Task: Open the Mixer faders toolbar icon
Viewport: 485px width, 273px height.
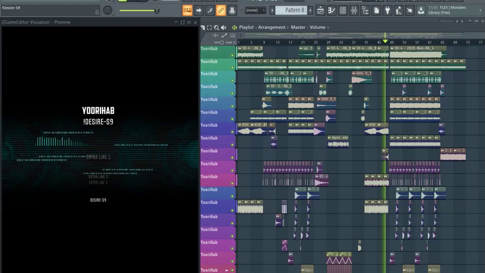Action: (354, 11)
